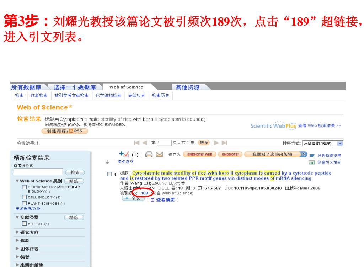The height and width of the screenshot is (273, 364).
Task: Click the plus icon beside 查看摘要
Action: [x=152, y=200]
